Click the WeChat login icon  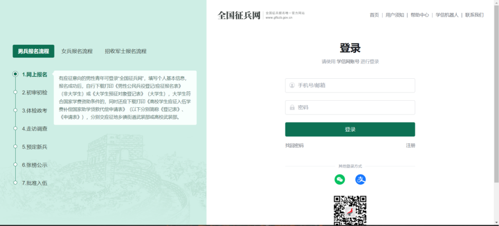pos(340,180)
